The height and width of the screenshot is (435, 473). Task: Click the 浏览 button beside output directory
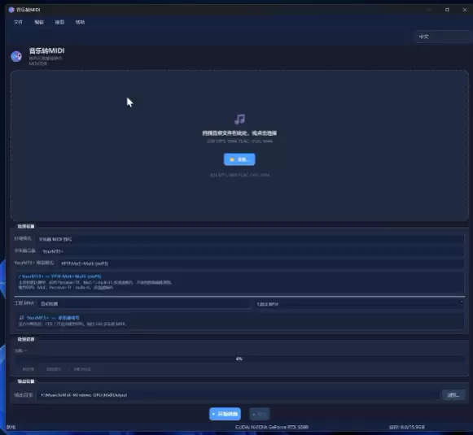pyautogui.click(x=453, y=395)
